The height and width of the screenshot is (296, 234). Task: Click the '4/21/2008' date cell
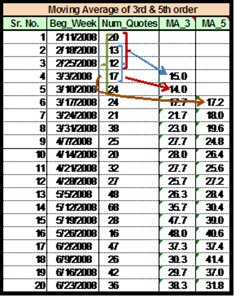pos(73,168)
